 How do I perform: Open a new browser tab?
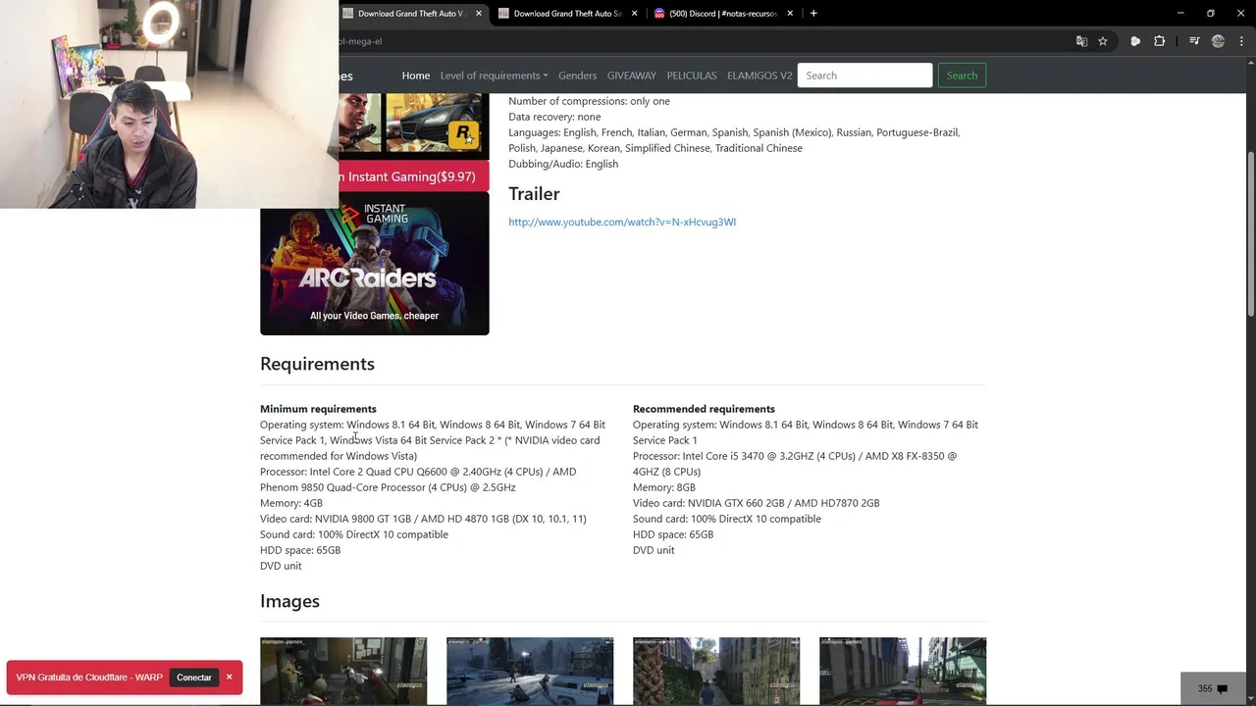pyautogui.click(x=813, y=14)
